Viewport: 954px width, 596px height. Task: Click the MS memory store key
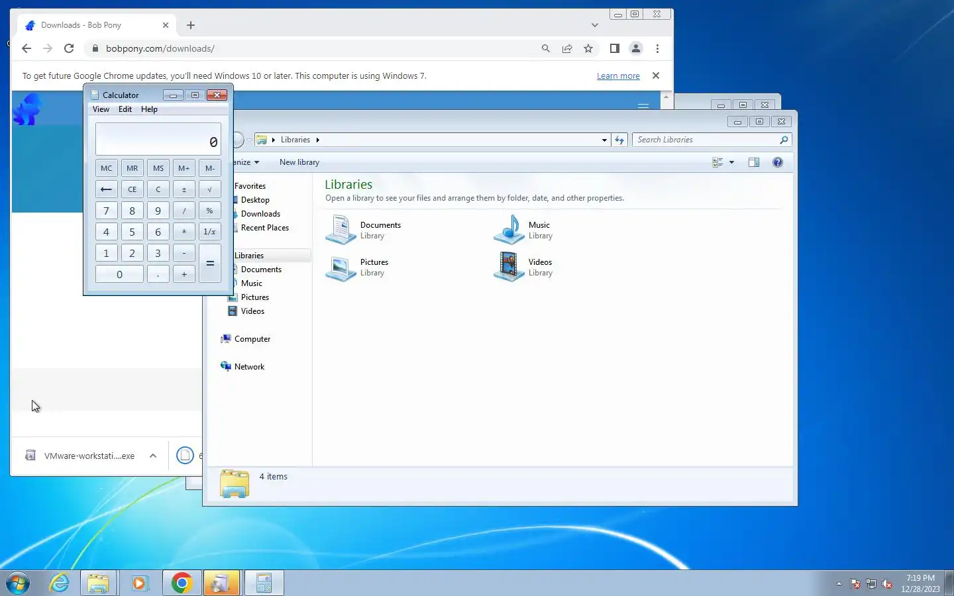[158, 168]
